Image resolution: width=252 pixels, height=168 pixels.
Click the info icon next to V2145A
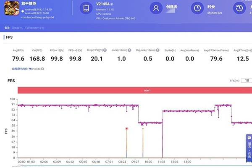tap(112, 4)
